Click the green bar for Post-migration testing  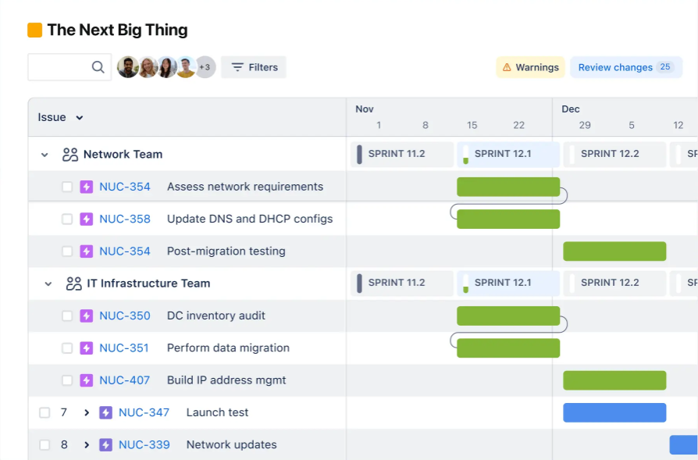(x=614, y=251)
